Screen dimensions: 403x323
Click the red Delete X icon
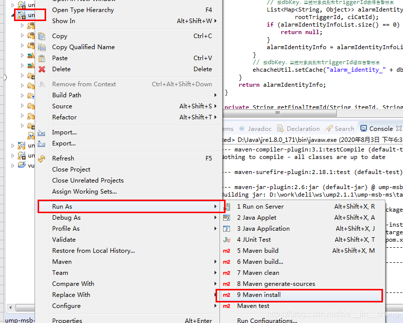pyautogui.click(x=42, y=69)
